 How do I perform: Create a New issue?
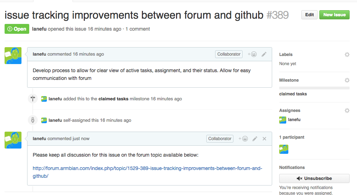point(334,15)
